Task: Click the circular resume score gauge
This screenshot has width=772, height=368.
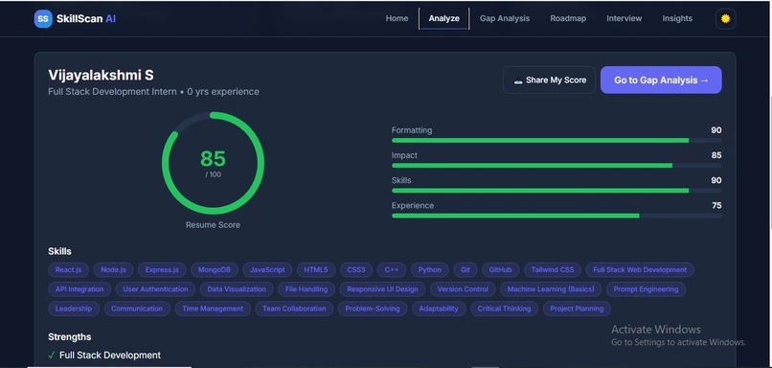Action: click(x=213, y=163)
